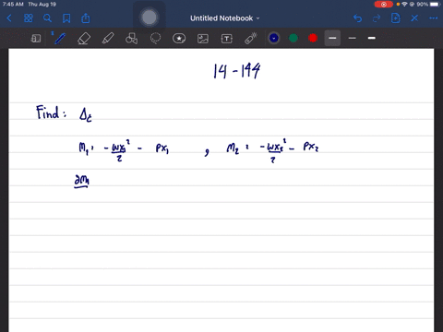The width and height of the screenshot is (443, 332).
Task: Choose the green pen color
Action: pos(293,38)
